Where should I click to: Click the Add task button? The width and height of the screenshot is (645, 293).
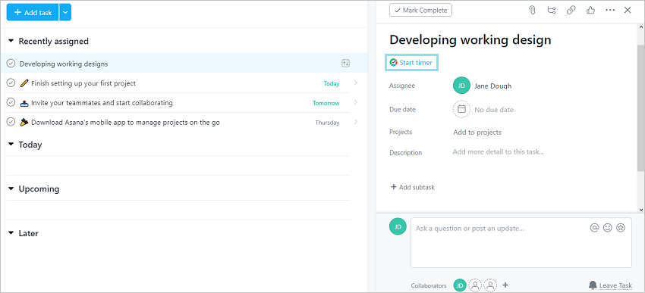click(33, 12)
